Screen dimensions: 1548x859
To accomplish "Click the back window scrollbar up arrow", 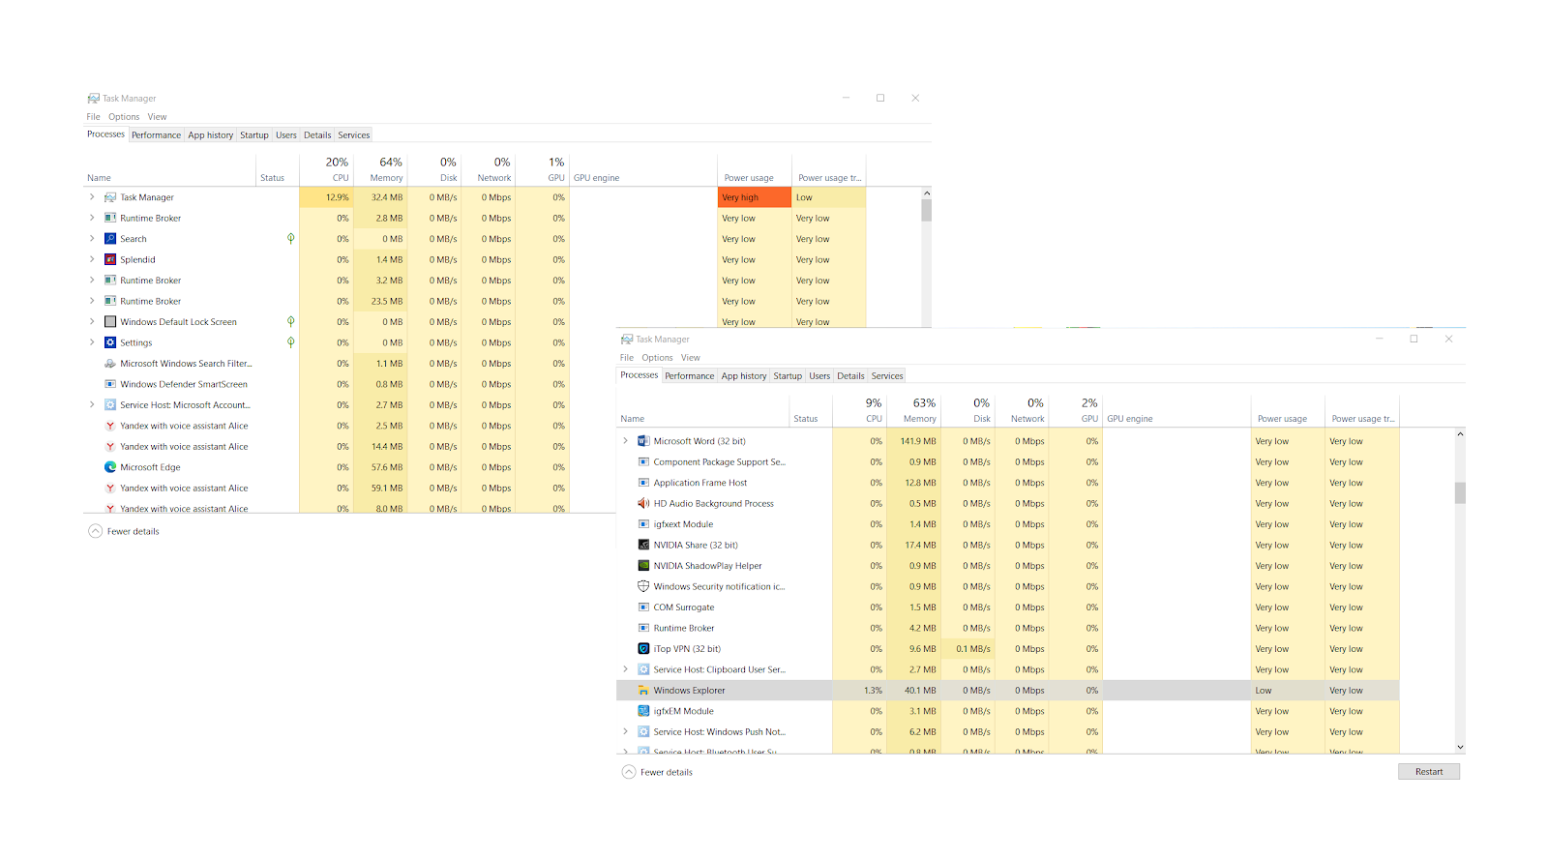I will 927,193.
